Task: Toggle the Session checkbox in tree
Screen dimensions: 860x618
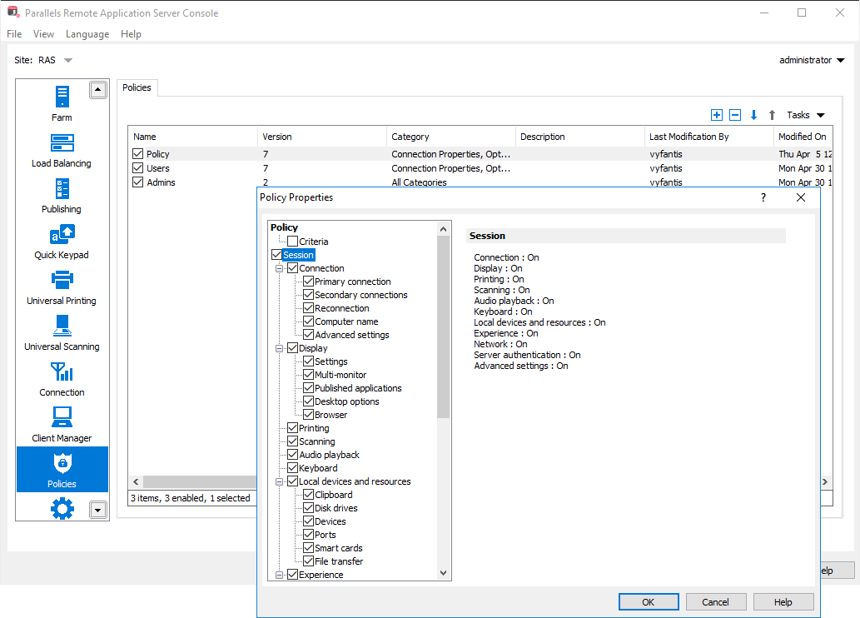Action: pyautogui.click(x=276, y=255)
